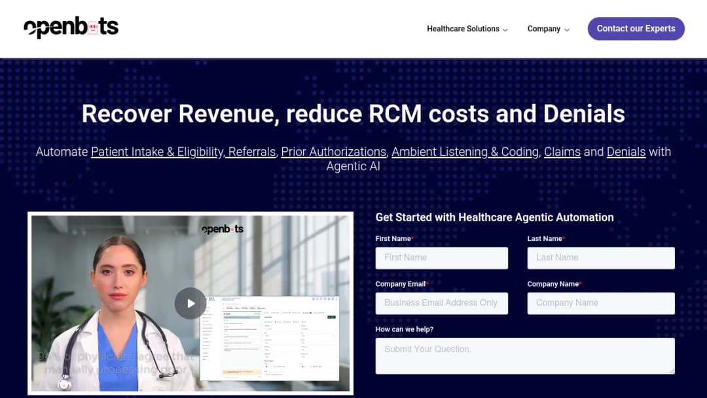Screen dimensions: 707x398
Task: Open the Denials link
Action: pos(626,152)
